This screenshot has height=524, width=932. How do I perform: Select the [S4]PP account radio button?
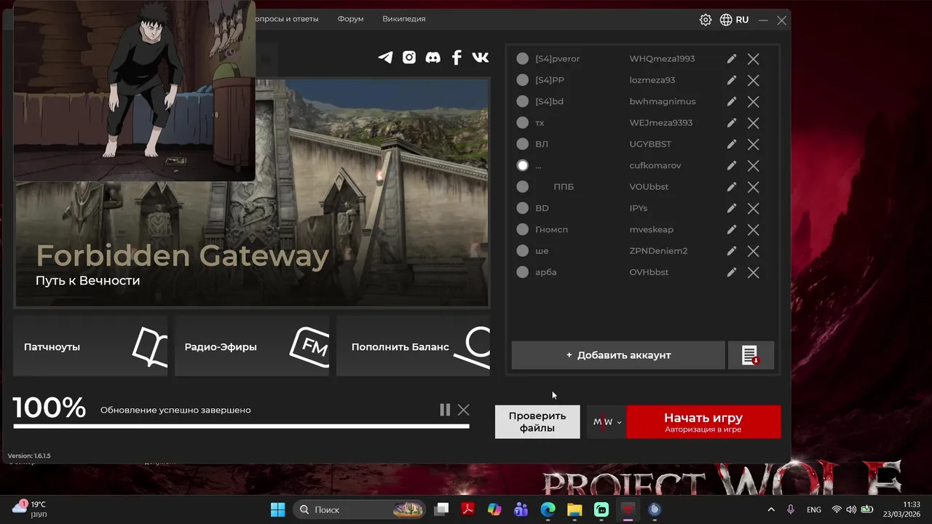click(x=522, y=80)
